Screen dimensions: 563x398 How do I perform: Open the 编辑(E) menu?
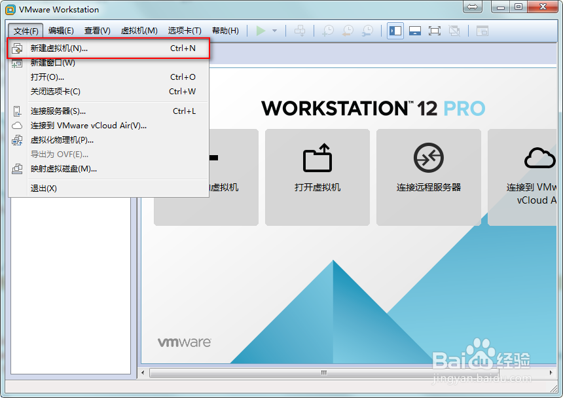[x=61, y=31]
